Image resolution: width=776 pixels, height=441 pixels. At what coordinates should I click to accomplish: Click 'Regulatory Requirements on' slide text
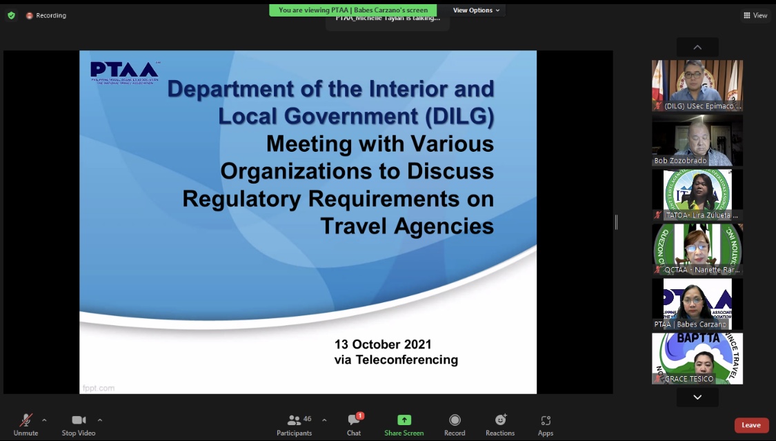[338, 199]
